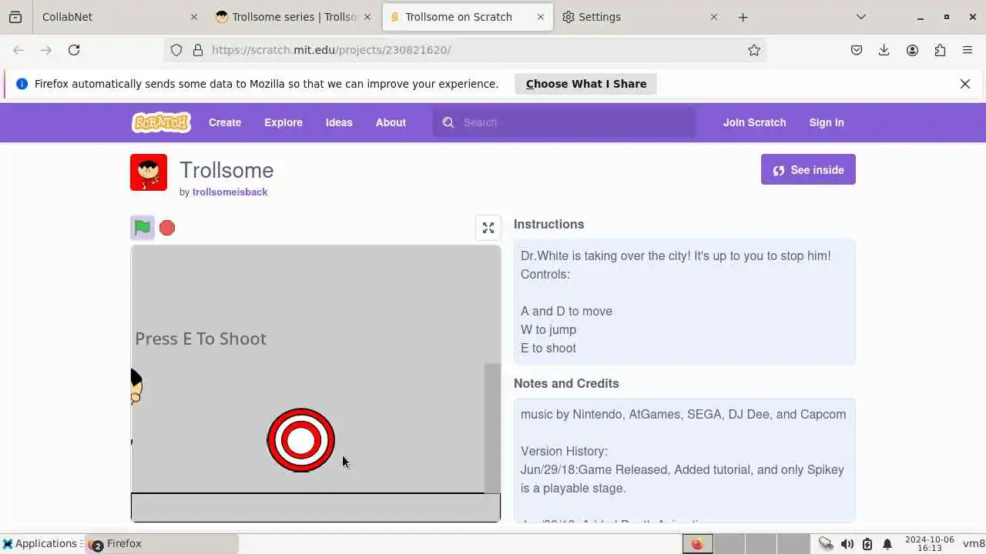
Task: Open the Create menu item in Scratch
Action: pyautogui.click(x=225, y=122)
